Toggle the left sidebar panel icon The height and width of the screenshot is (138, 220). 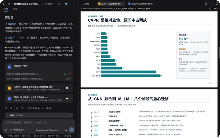[4, 4]
